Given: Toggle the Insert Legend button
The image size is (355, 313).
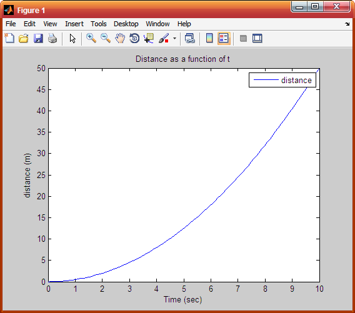Looking at the screenshot, I should point(224,38).
